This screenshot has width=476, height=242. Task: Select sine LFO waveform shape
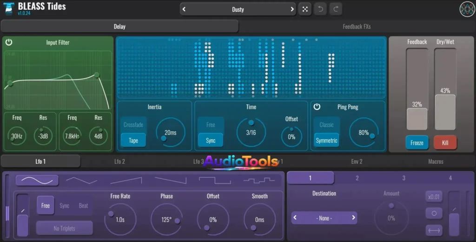37,181
